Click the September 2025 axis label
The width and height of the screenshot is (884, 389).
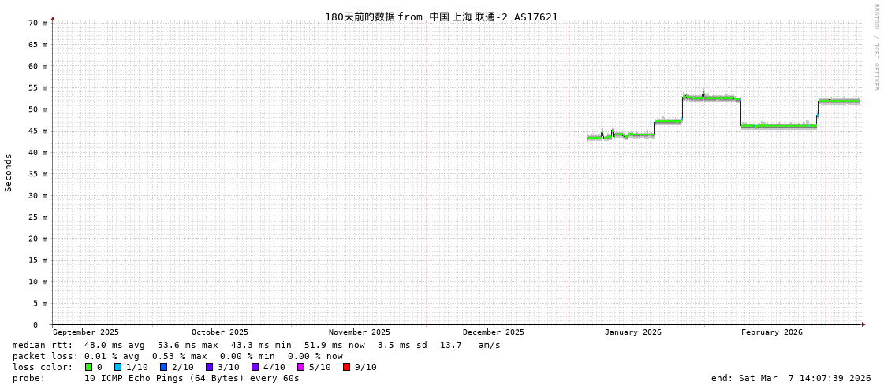86,332
